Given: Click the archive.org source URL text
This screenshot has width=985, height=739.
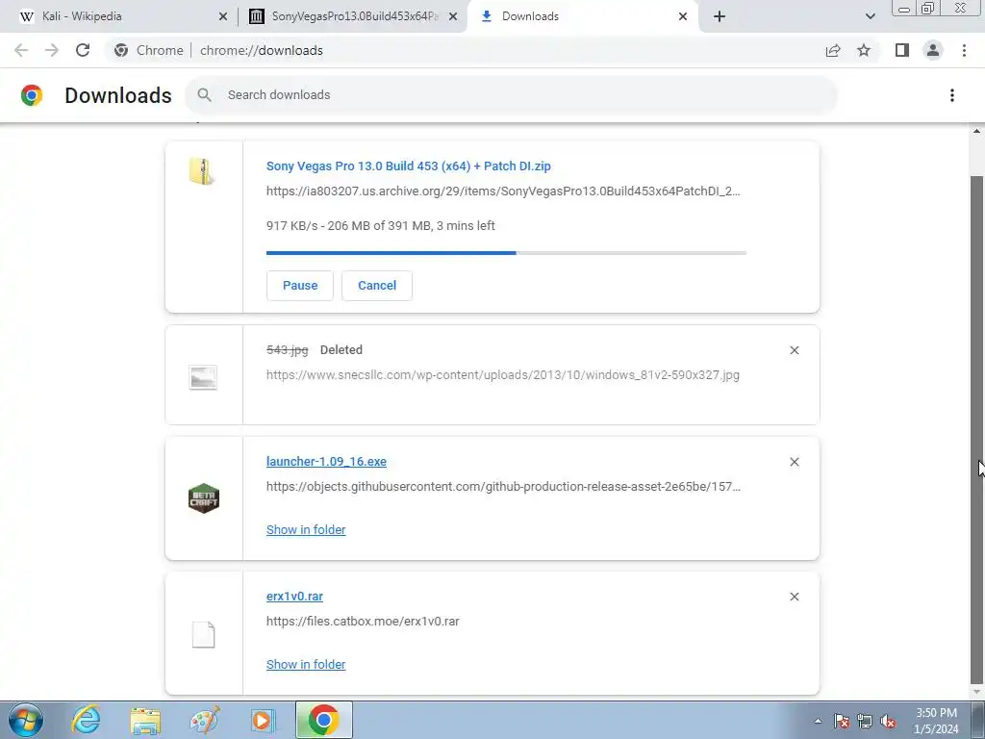Looking at the screenshot, I should coord(503,191).
